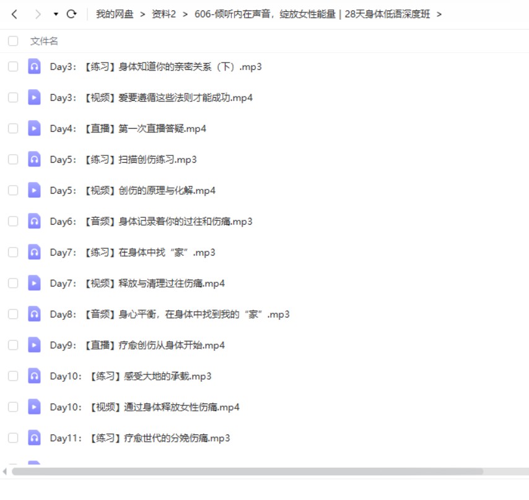Image resolution: width=529 pixels, height=500 pixels.
Task: Open 我的网盘 in the breadcrumb
Action: [115, 14]
